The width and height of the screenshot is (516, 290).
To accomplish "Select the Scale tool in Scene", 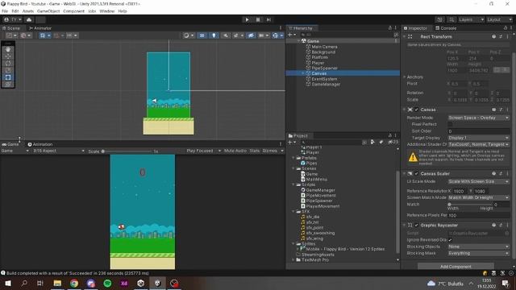I will click(x=8, y=70).
